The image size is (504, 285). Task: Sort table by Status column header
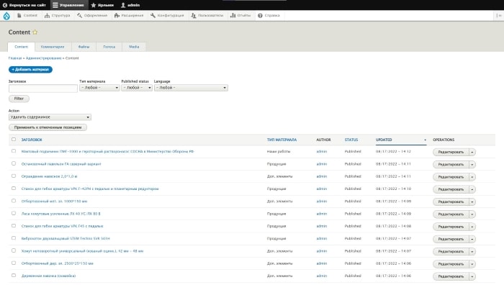351,140
